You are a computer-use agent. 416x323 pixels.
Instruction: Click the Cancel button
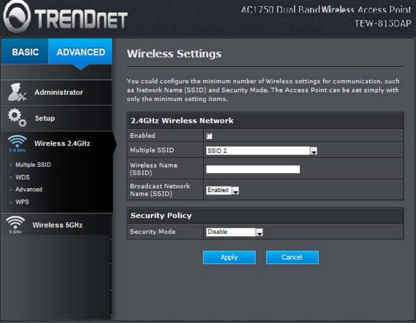(x=292, y=257)
